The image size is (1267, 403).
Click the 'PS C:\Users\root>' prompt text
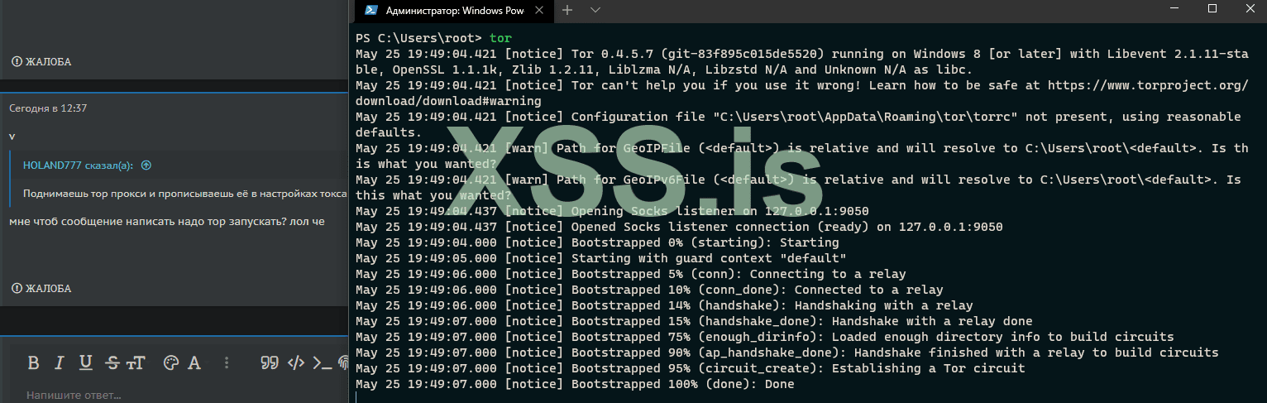(418, 38)
